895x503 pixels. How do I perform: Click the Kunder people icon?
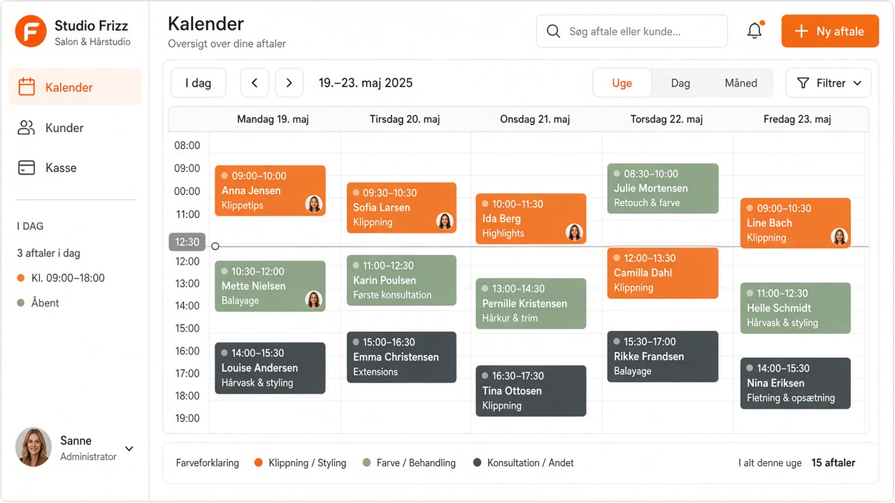(x=27, y=128)
